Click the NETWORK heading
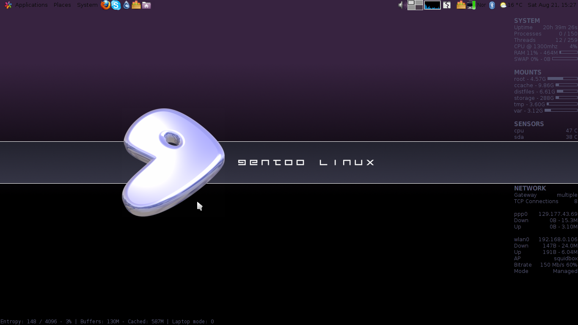 (530, 188)
